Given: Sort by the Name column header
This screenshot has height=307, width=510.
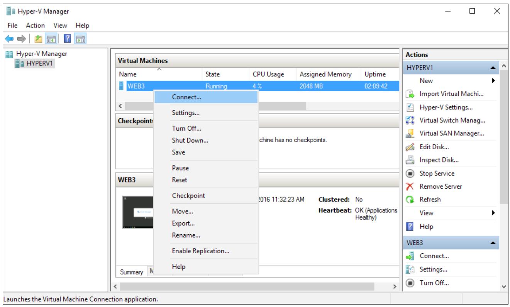Looking at the screenshot, I should [159, 75].
